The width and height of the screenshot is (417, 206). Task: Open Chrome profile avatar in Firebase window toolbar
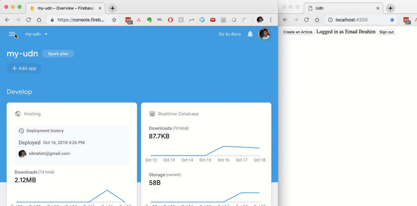click(x=260, y=20)
